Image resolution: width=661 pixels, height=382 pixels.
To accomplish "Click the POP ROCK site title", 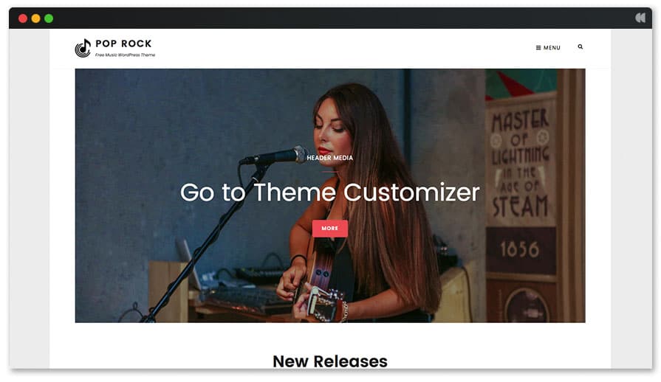I will coord(123,44).
